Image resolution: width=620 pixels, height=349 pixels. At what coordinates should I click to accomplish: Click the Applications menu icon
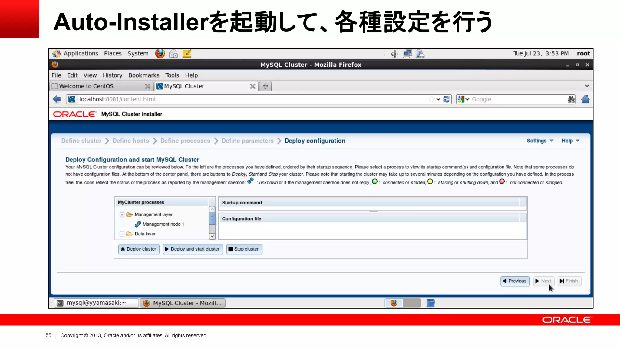[56, 54]
